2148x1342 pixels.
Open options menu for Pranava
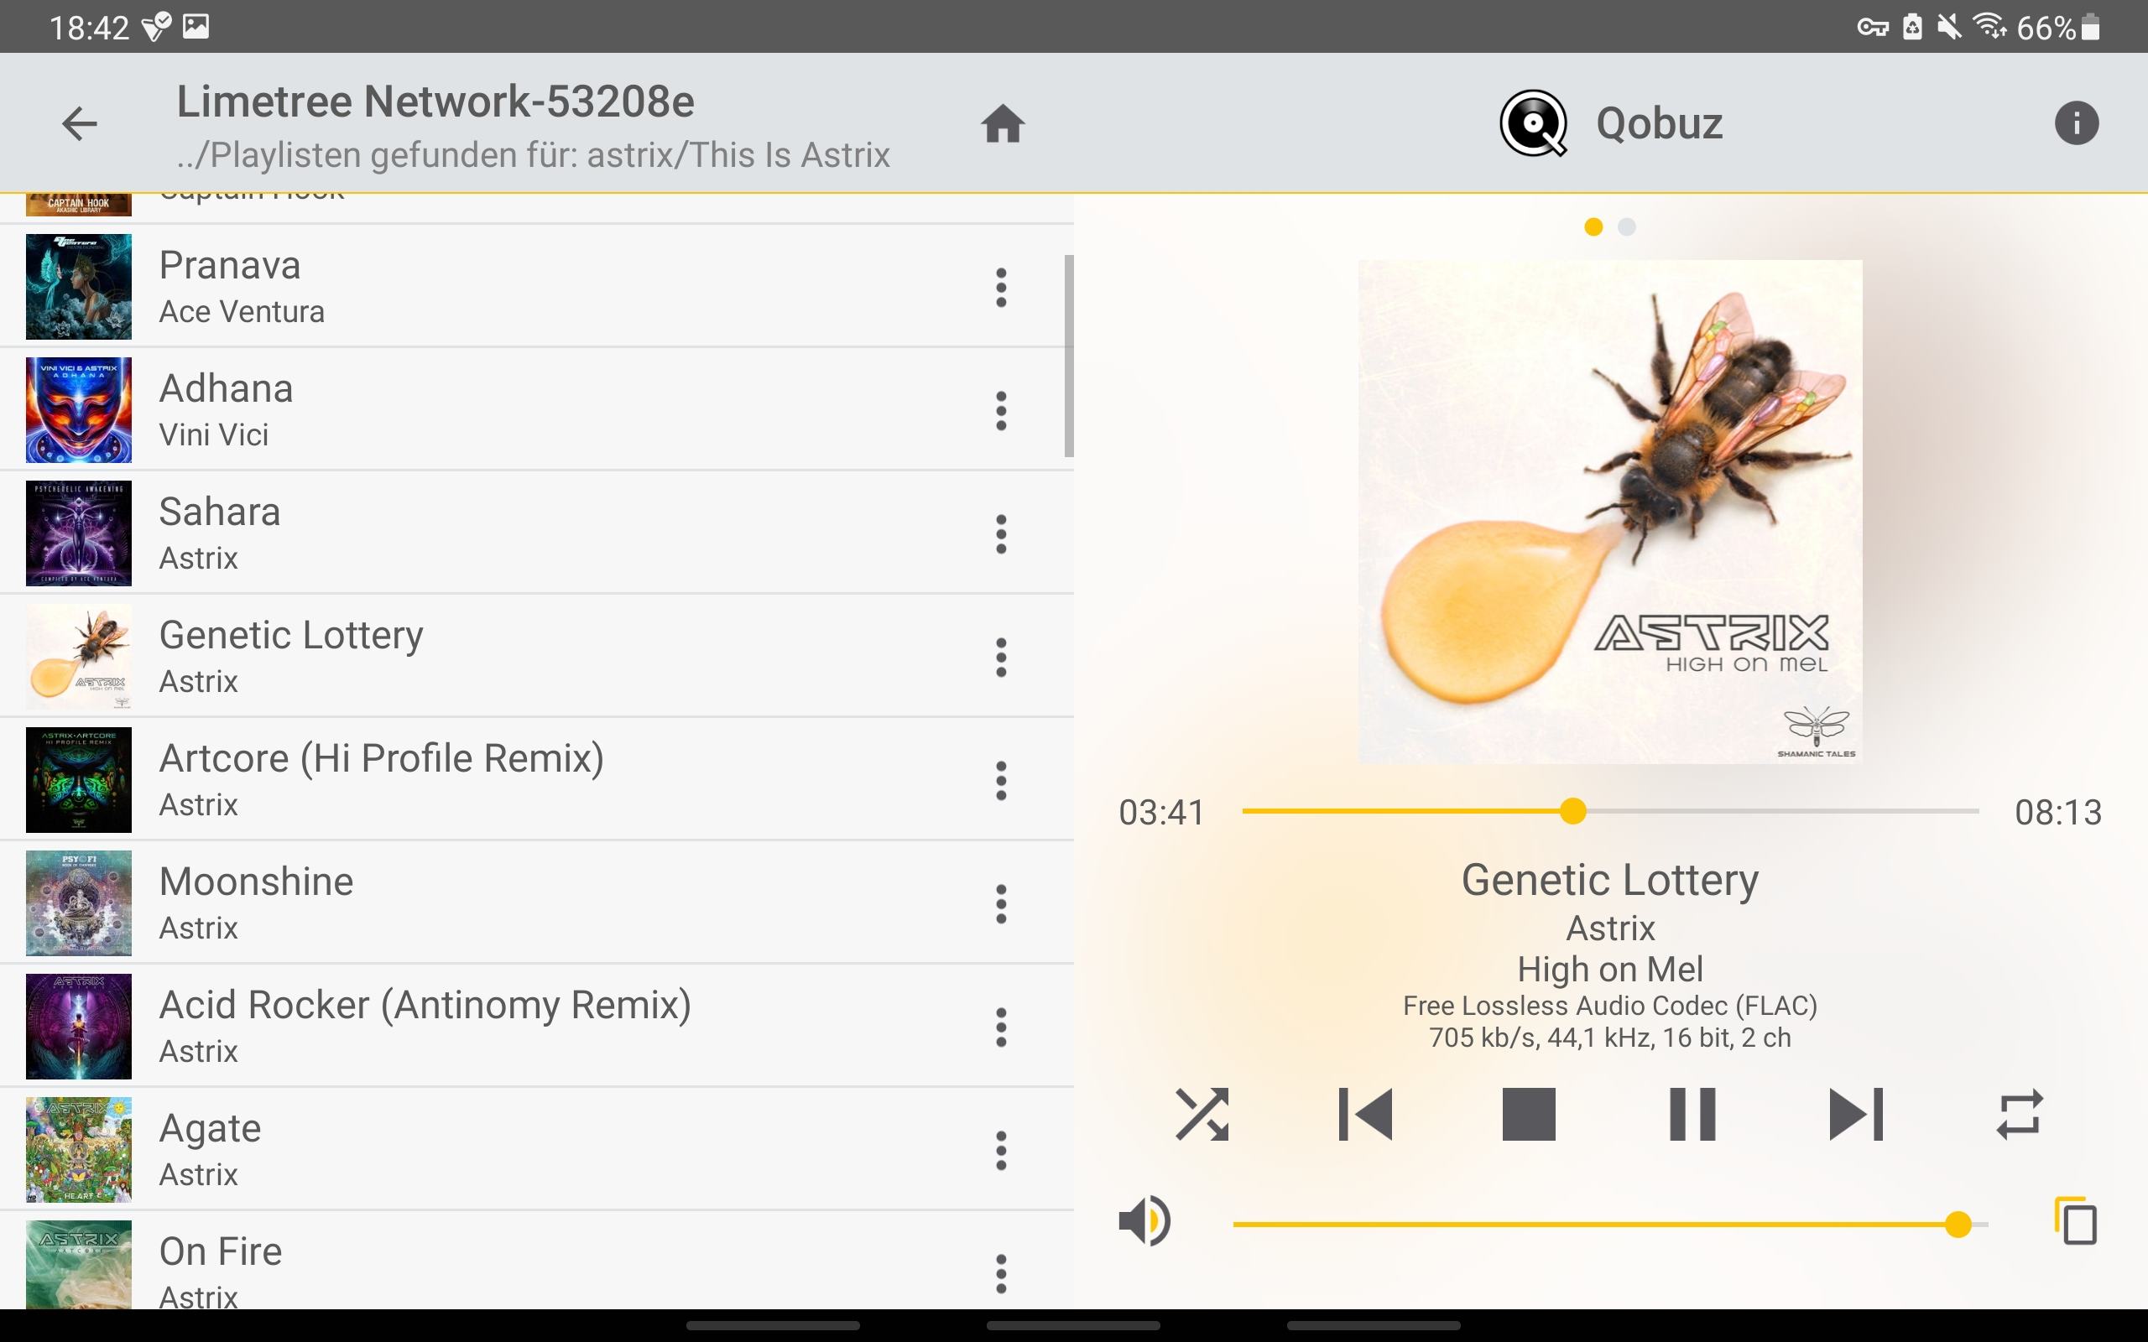pyautogui.click(x=1001, y=288)
